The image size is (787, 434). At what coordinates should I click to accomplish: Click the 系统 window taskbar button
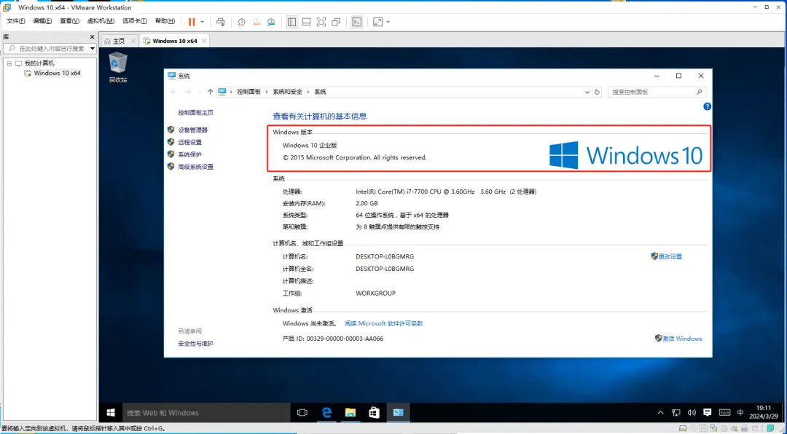click(x=399, y=412)
